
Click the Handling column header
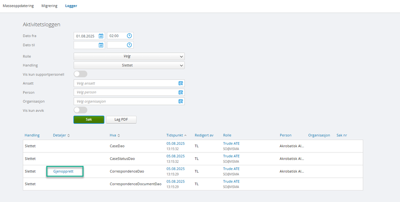pos(32,135)
